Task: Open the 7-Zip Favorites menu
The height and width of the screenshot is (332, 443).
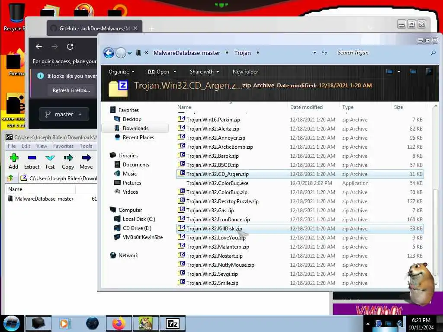Action: (63, 146)
